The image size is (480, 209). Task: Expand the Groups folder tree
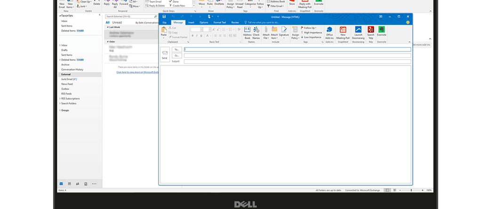[x=60, y=110]
